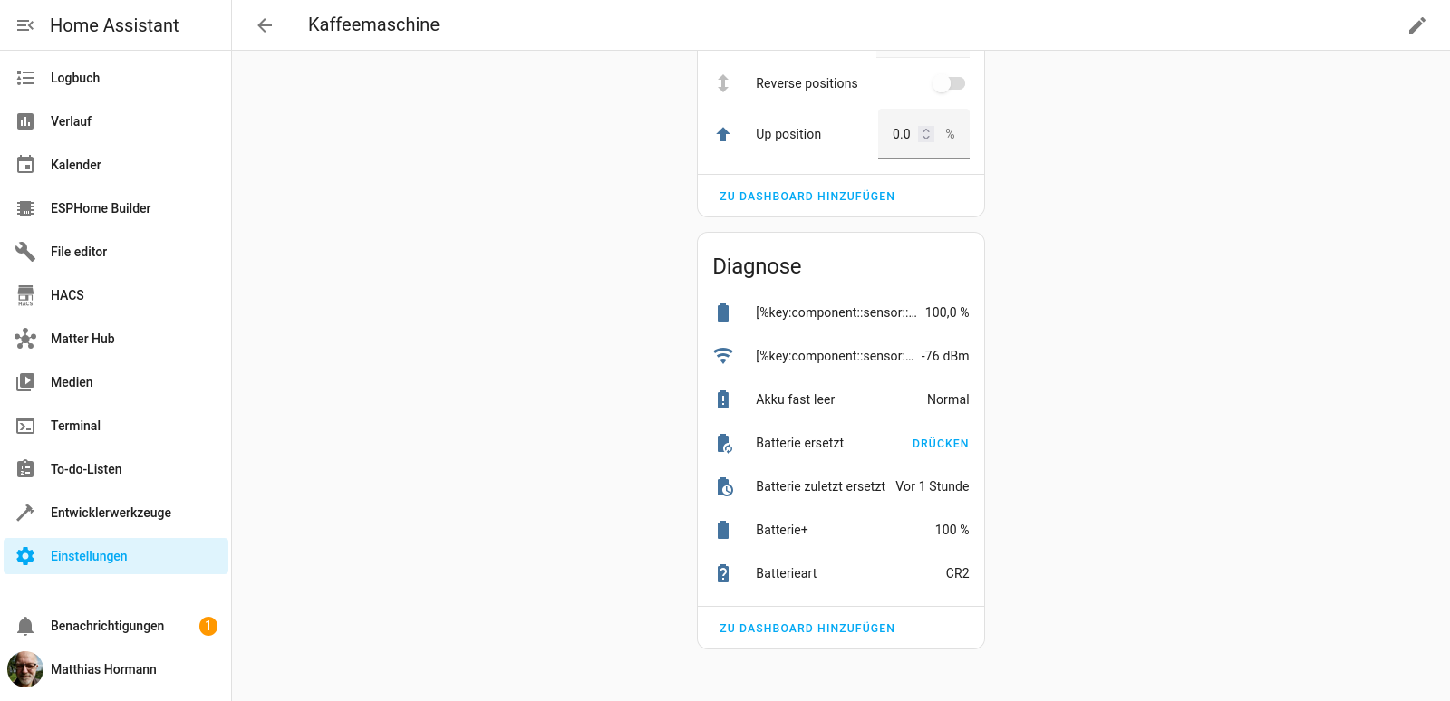Click the pencil edit icon

pos(1416,25)
